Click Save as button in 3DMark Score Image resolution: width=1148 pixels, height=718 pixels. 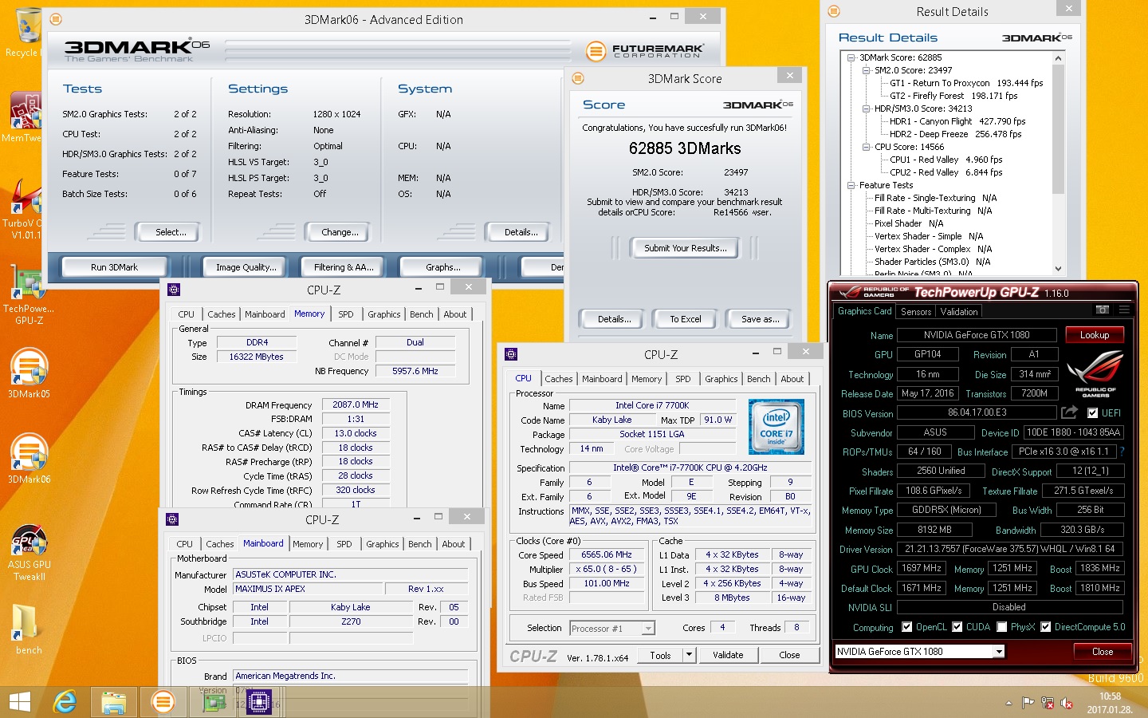(760, 319)
